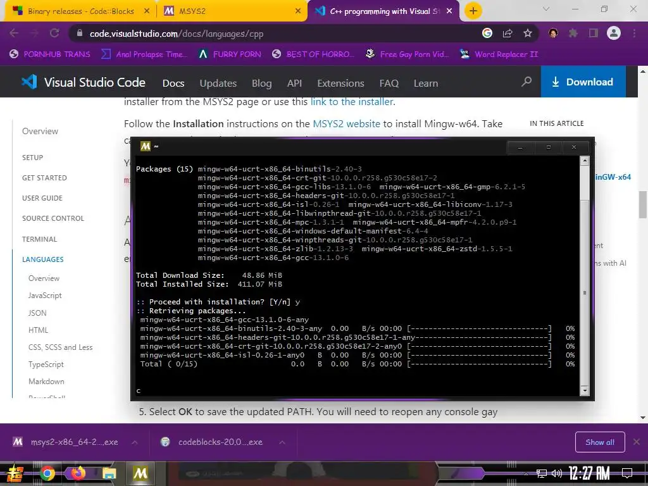Image resolution: width=648 pixels, height=486 pixels.
Task: Open the Extensions menu item
Action: tap(340, 83)
